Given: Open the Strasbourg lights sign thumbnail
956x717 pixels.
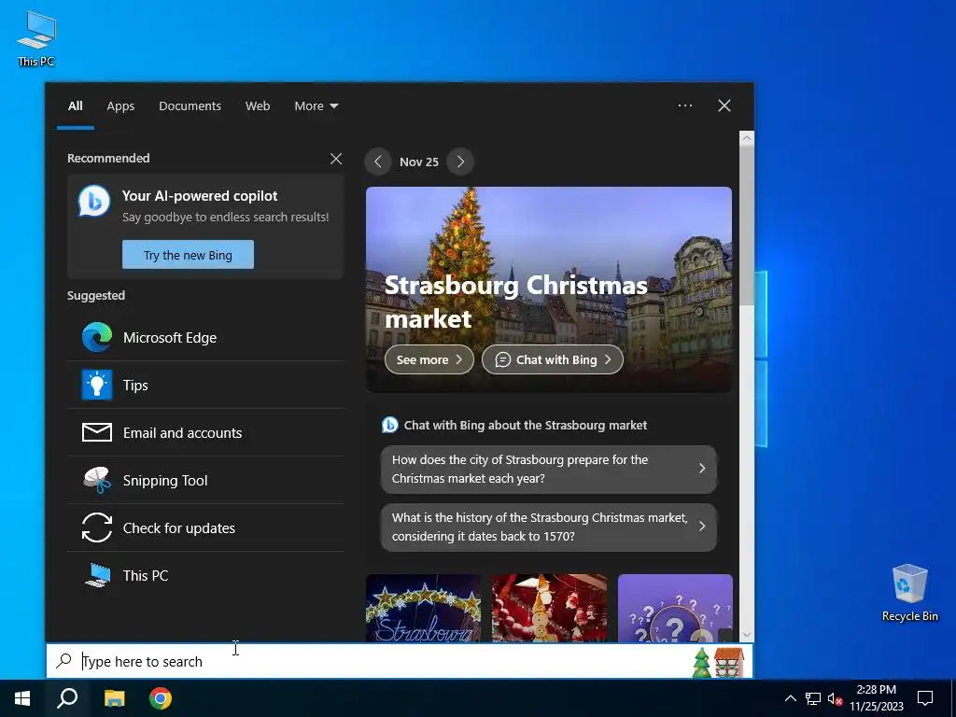Looking at the screenshot, I should tap(423, 608).
